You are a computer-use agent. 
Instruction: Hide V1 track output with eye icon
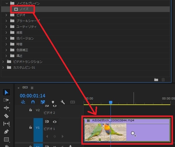55,122
